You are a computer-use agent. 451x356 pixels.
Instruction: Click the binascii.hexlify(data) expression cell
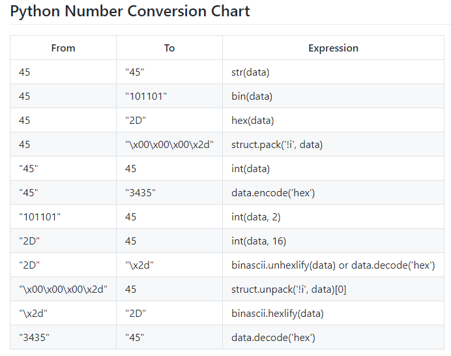click(x=278, y=314)
